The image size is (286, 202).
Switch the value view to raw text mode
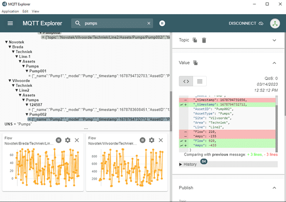point(200,81)
